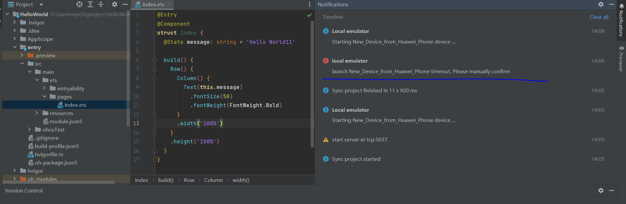Viewport: 626px width, 204px height.
Task: Click start server at tcp:5037 notification
Action: coord(359,139)
